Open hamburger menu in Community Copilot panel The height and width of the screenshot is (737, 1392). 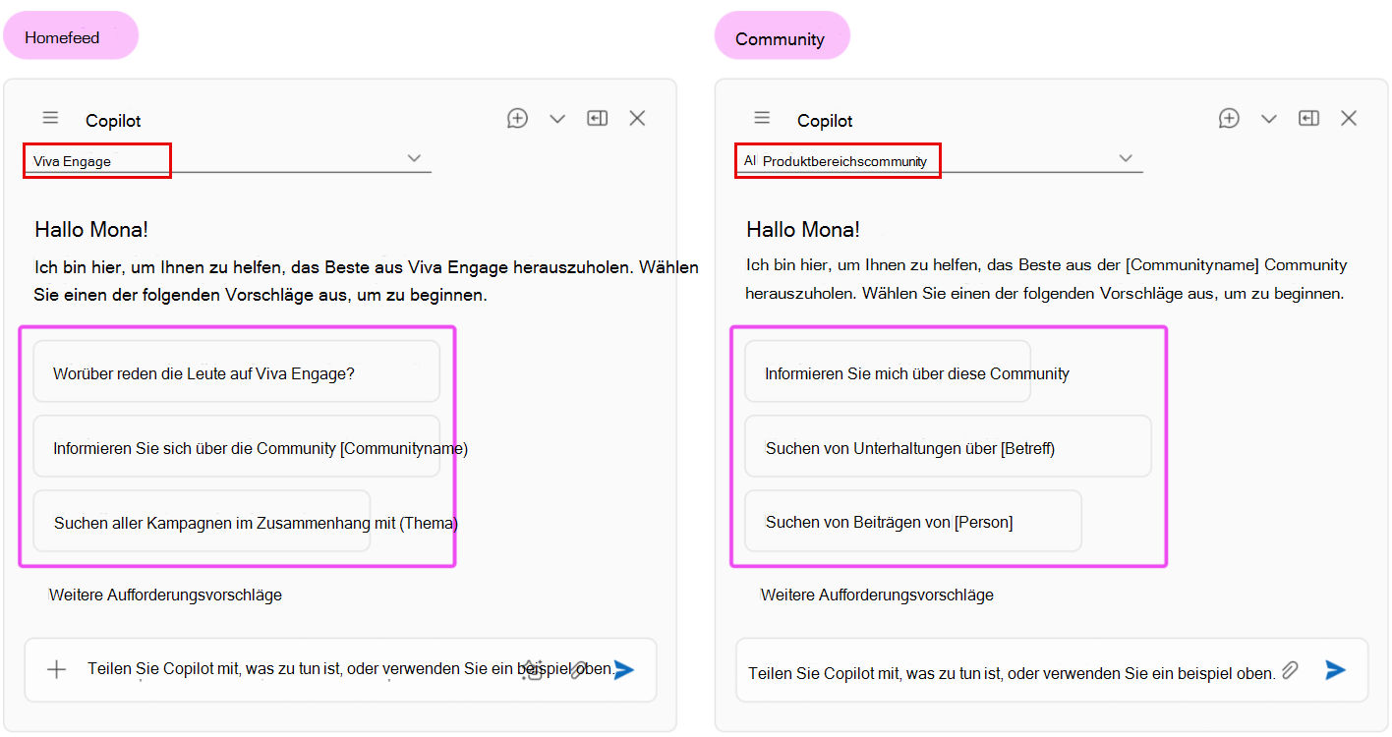click(762, 118)
